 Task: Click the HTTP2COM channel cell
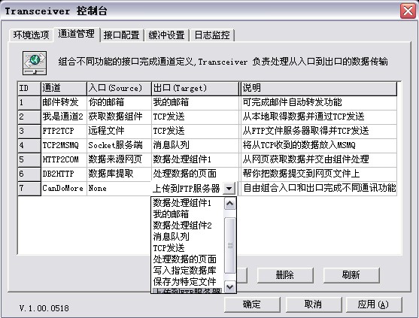64,160
